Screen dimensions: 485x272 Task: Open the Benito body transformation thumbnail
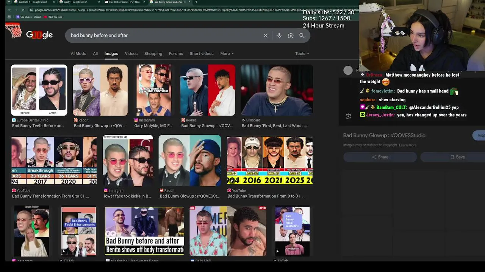(144, 231)
